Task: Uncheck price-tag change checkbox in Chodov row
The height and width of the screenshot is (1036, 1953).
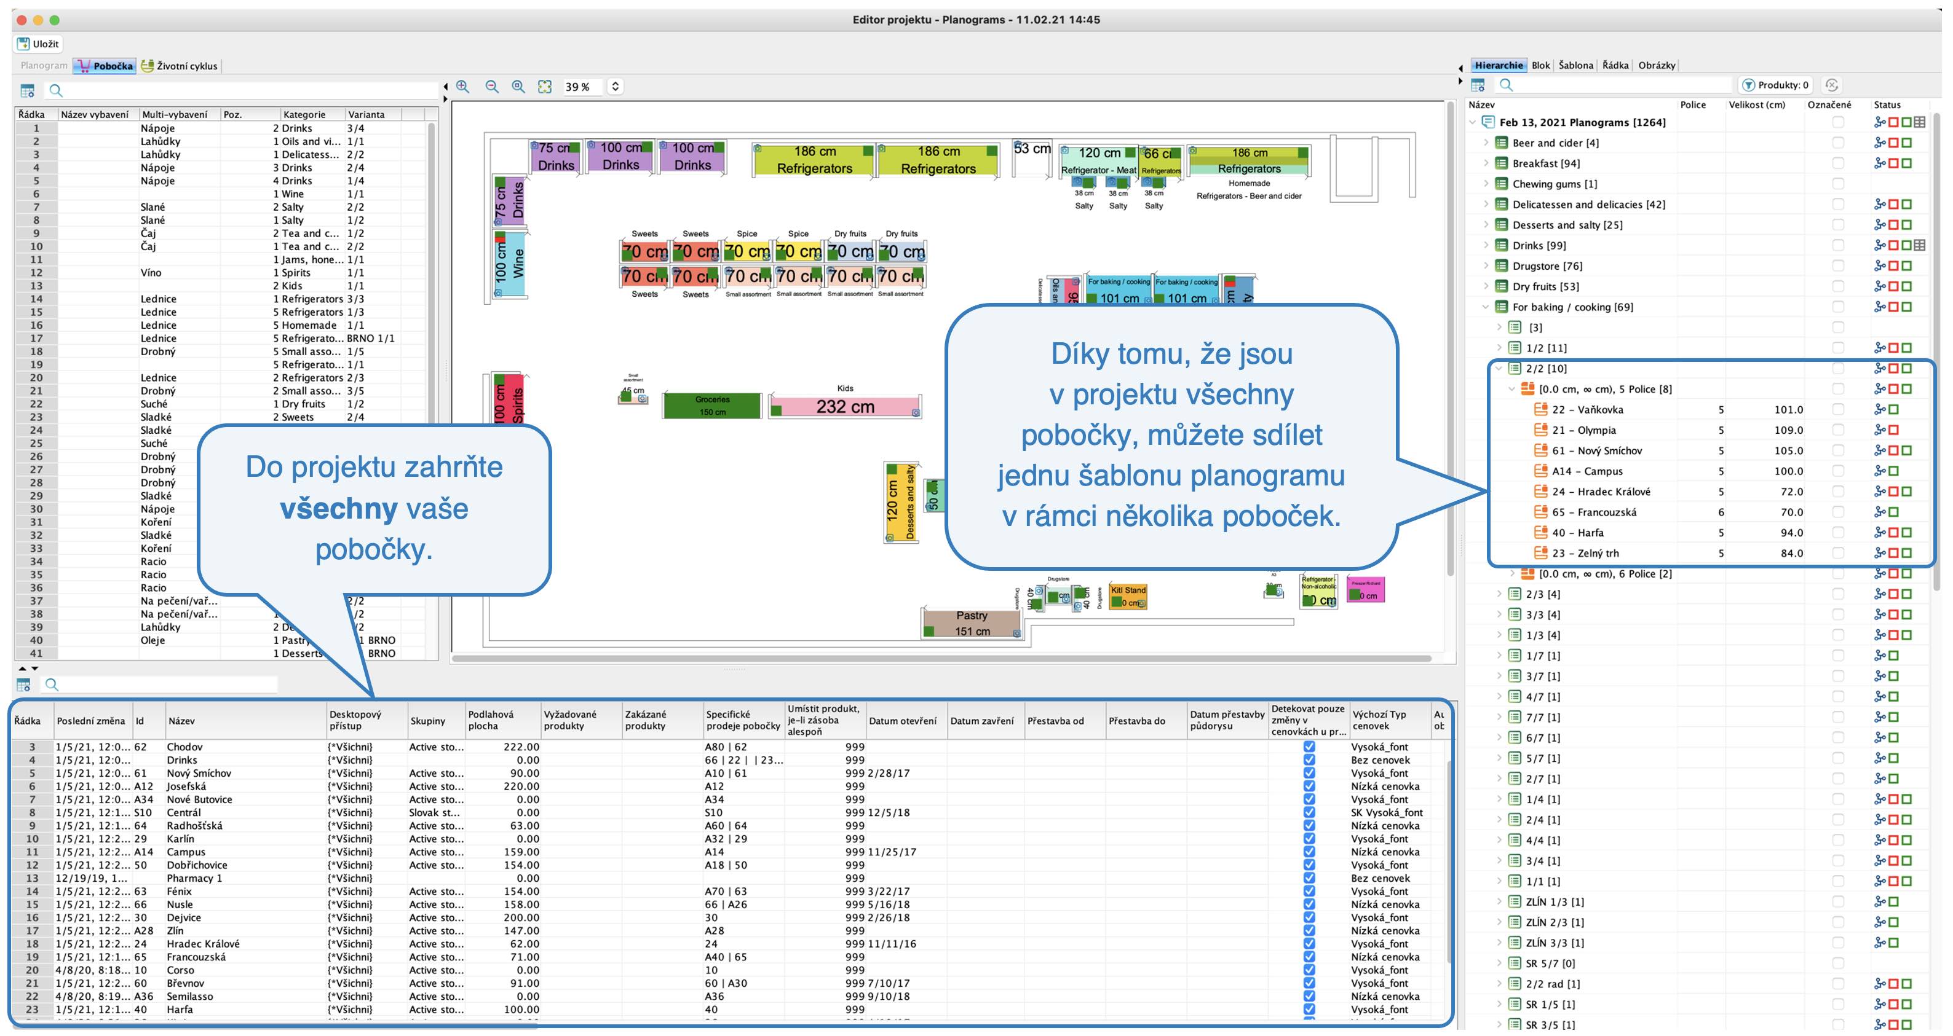Action: [x=1309, y=747]
